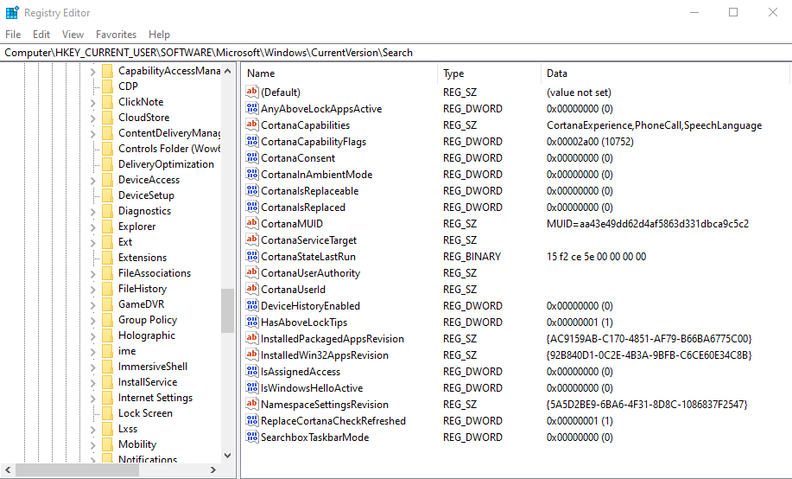Click the DWORD icon of IsWindowsHelloActive
This screenshot has height=479, width=792.
pyautogui.click(x=251, y=387)
